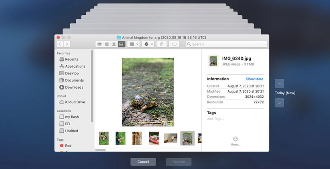
Task: Click Time Machine up arrow
Action: tap(279, 84)
